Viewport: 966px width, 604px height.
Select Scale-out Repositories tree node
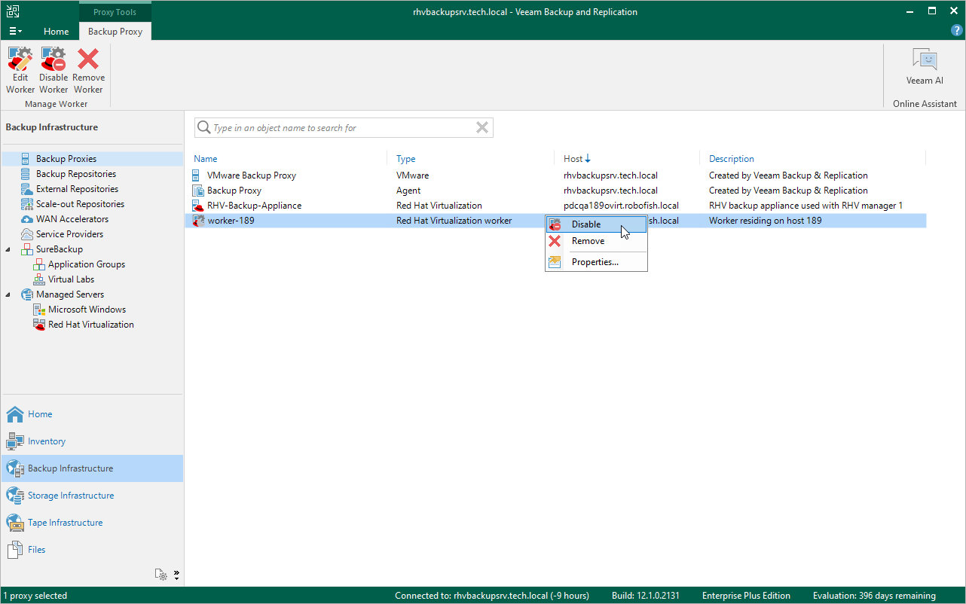[x=80, y=204]
